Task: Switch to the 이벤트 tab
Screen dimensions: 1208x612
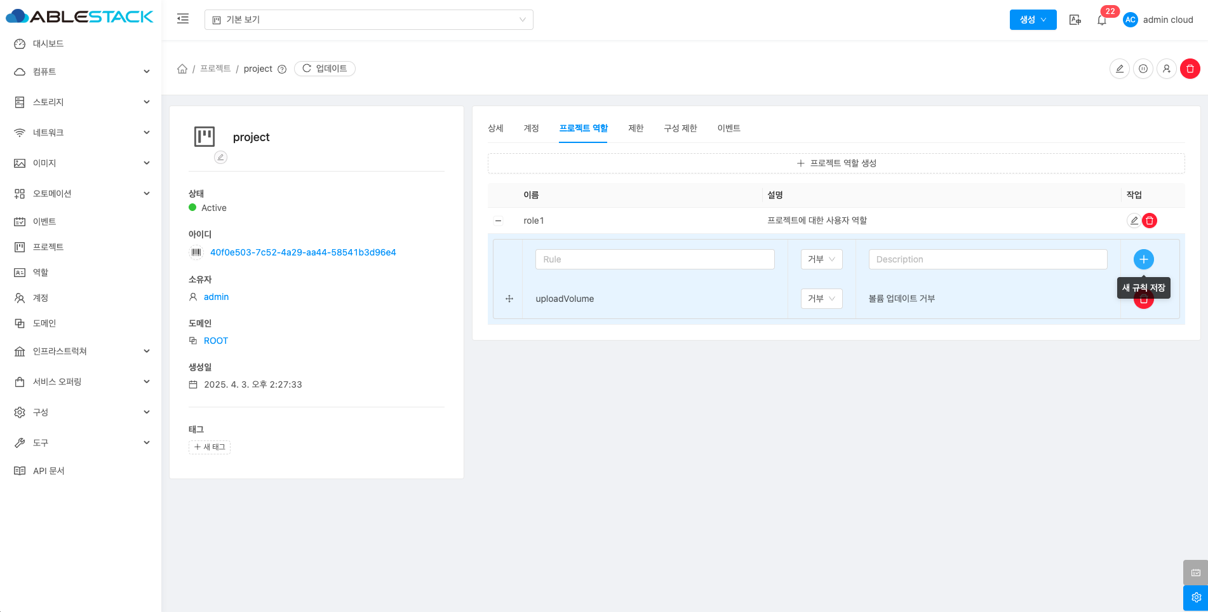Action: click(x=728, y=128)
